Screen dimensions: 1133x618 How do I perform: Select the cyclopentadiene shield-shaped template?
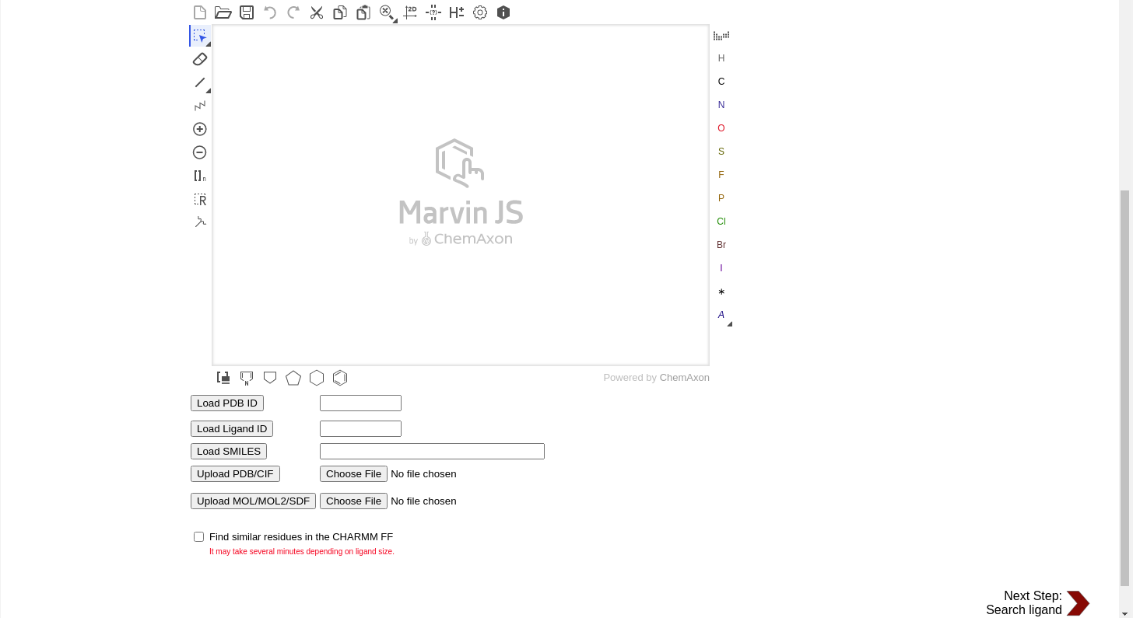point(270,378)
